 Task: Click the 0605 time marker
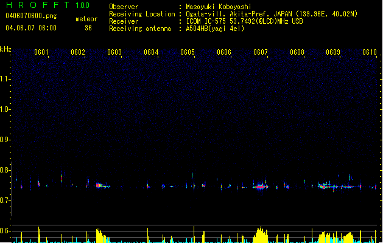(188, 52)
